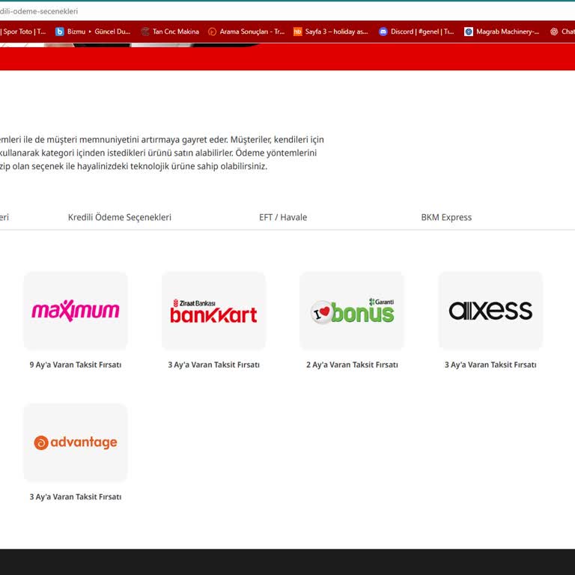Select the Garanti Bonus card logo

(352, 311)
